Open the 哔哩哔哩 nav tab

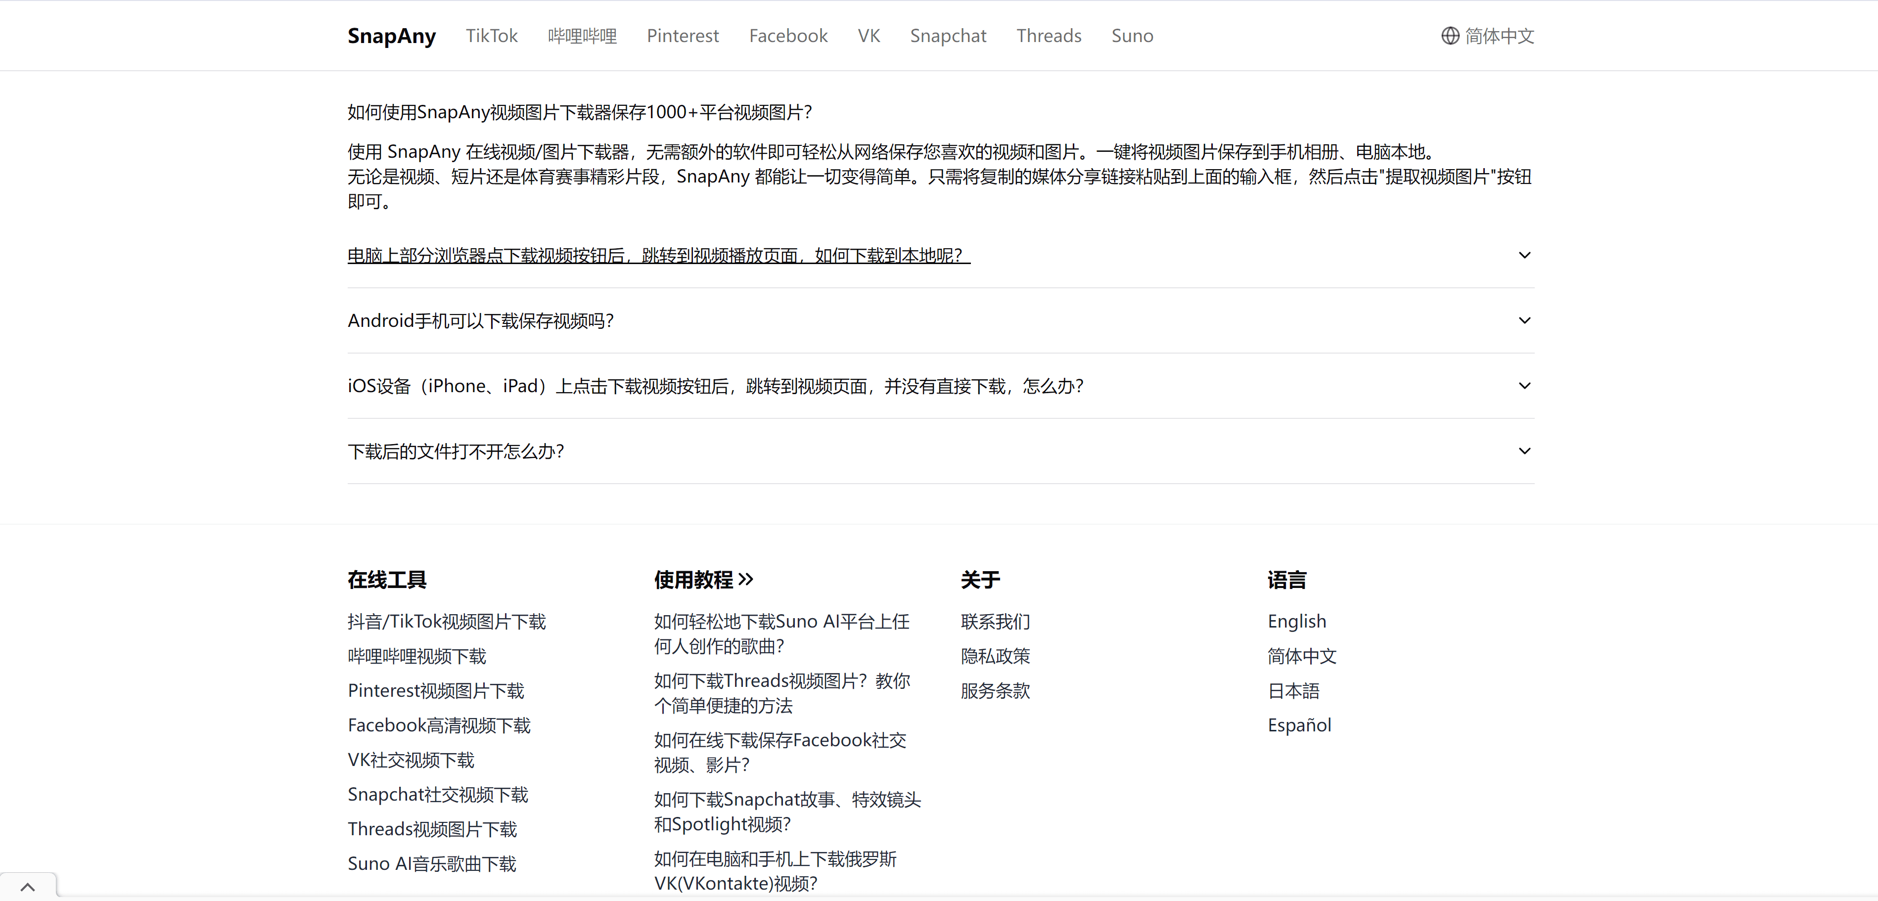tap(582, 36)
